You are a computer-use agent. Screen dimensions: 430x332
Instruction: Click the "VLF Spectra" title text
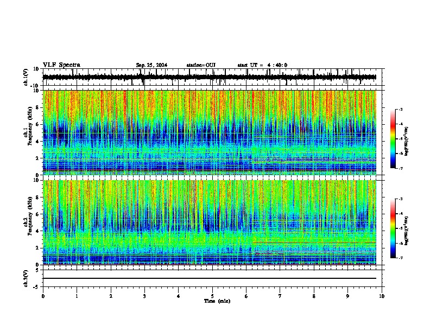61,65
